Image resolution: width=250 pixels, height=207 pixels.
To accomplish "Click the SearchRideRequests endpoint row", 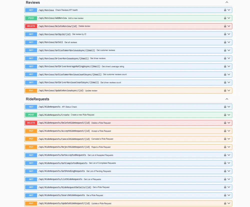I will pos(125,195).
